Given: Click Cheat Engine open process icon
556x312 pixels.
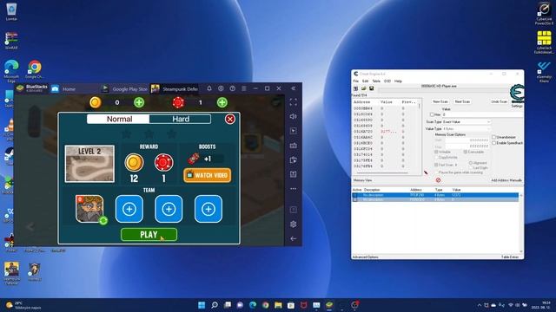Looking at the screenshot, I should [356, 88].
